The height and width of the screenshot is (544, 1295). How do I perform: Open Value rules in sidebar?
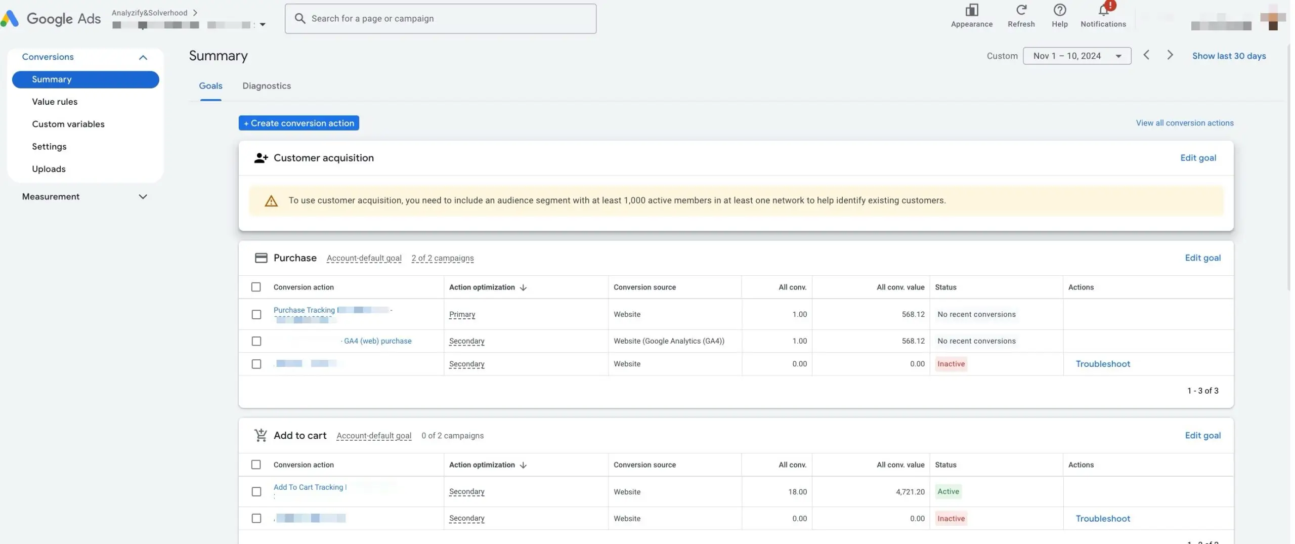55,102
